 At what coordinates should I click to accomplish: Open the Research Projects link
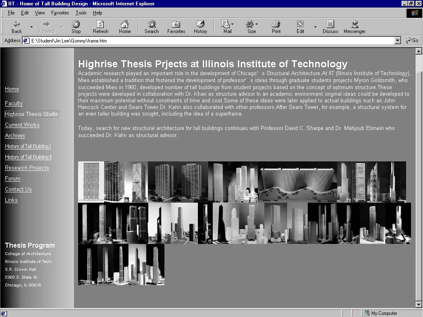coord(27,168)
